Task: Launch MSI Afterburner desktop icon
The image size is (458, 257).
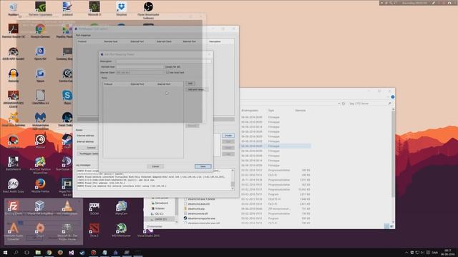Action: [121, 230]
